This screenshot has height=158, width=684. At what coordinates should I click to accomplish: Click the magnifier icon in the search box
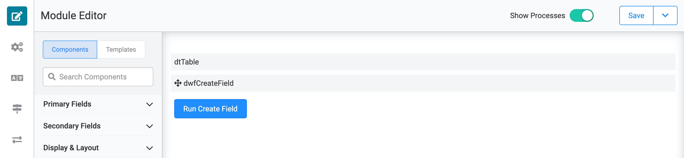tap(52, 77)
